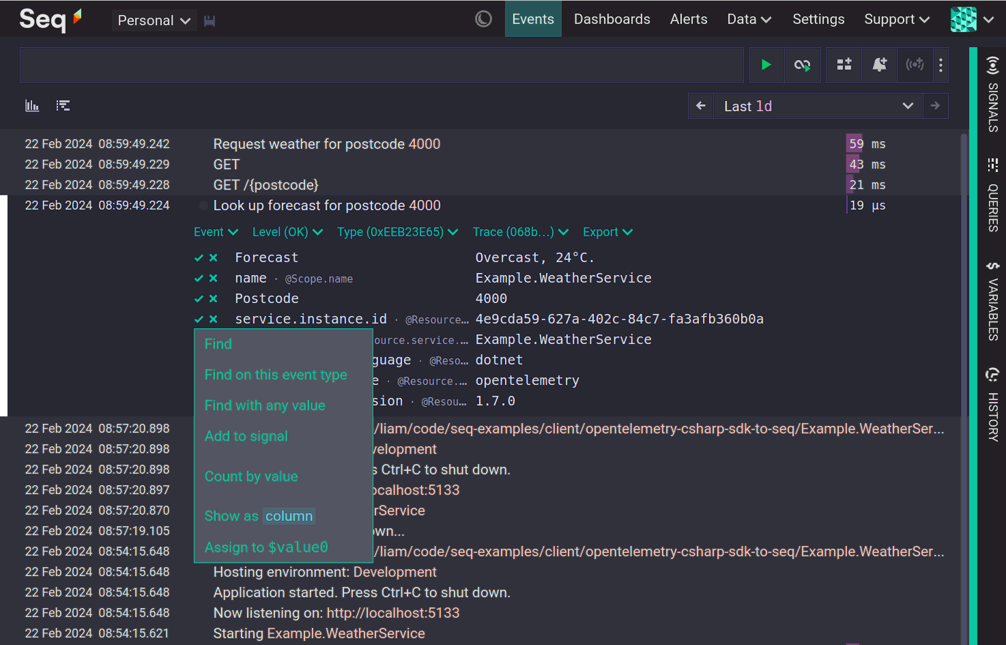Image resolution: width=1006 pixels, height=645 pixels.
Task: Click the x mark next to name
Action: click(x=214, y=278)
